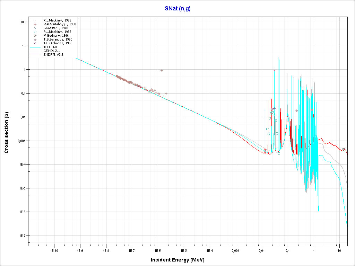
Task: Click the cyan JEFF 3.0 line sample
Action: [35, 47]
